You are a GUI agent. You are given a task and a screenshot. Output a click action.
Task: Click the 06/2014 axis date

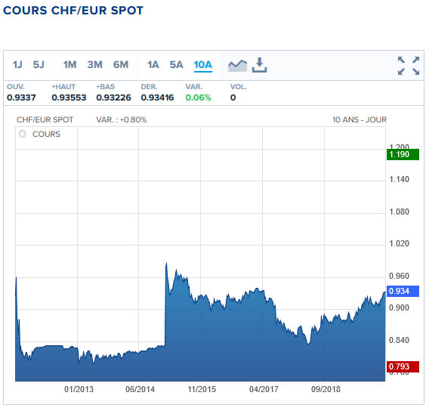pos(140,389)
